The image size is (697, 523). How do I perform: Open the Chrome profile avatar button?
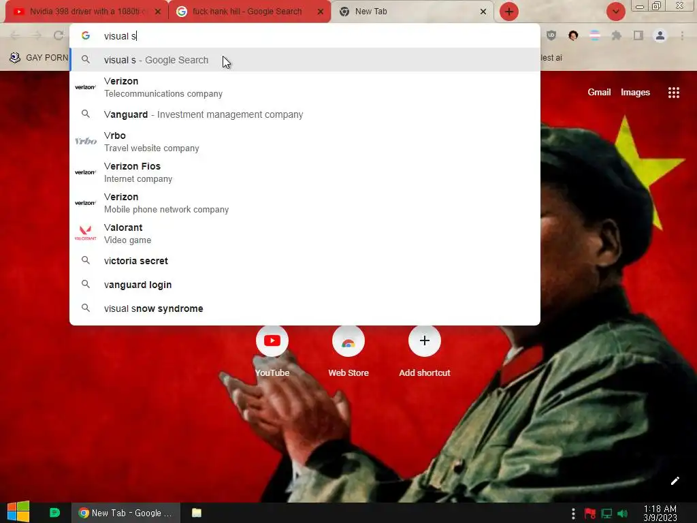(660, 35)
